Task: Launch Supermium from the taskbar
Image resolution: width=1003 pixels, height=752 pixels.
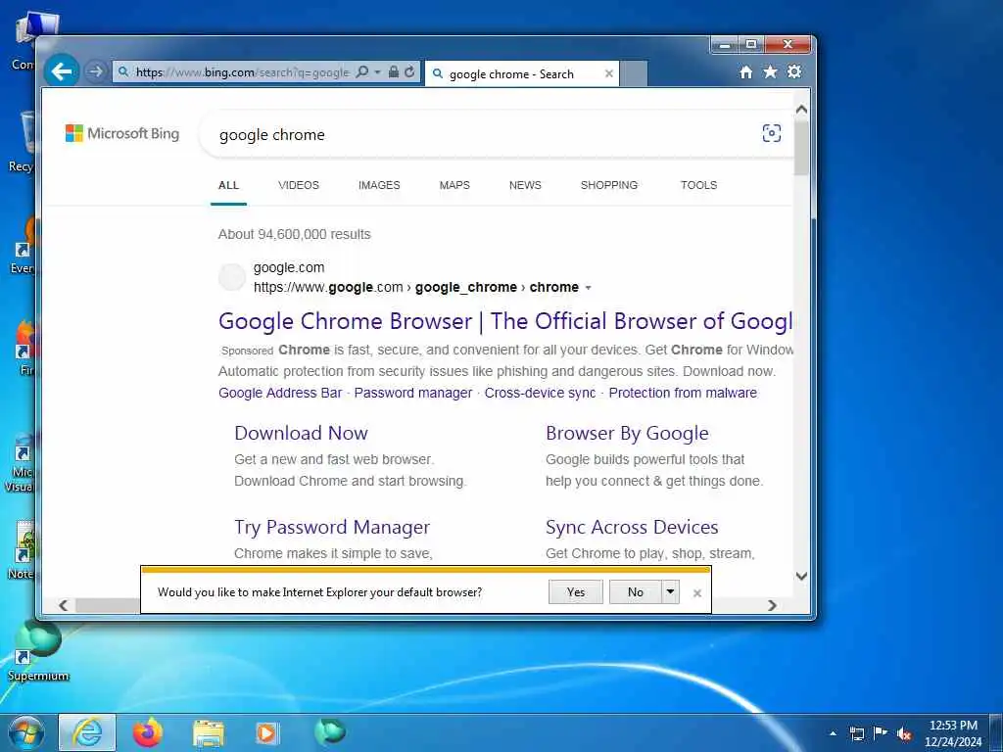Action: click(330, 732)
